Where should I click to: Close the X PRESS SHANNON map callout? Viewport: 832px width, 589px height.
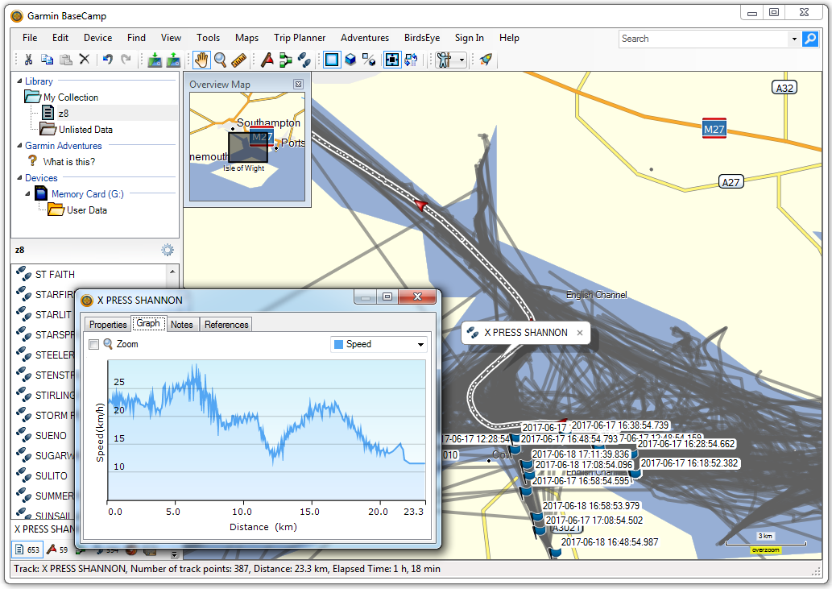[x=580, y=333]
